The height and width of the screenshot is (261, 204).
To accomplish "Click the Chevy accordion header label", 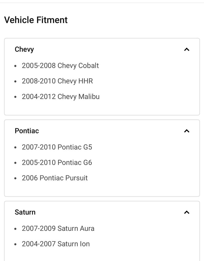I will pyautogui.click(x=24, y=49).
